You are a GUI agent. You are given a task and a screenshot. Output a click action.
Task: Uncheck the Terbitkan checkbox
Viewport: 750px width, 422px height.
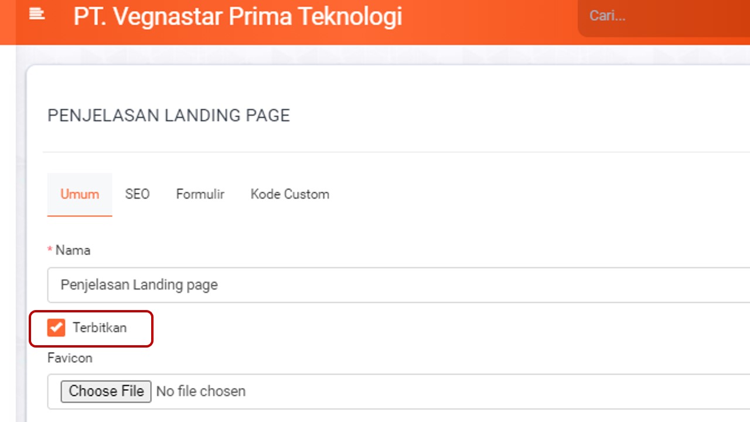(x=56, y=328)
